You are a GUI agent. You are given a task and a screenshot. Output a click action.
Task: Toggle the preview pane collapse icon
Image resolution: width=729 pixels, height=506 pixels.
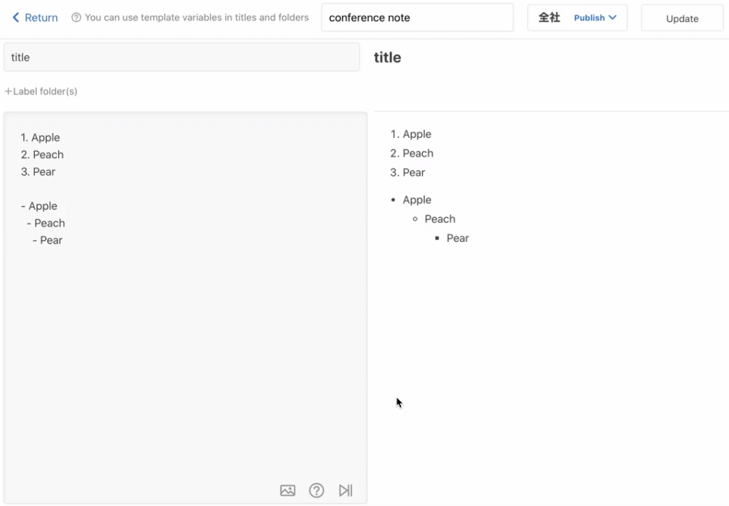point(346,491)
